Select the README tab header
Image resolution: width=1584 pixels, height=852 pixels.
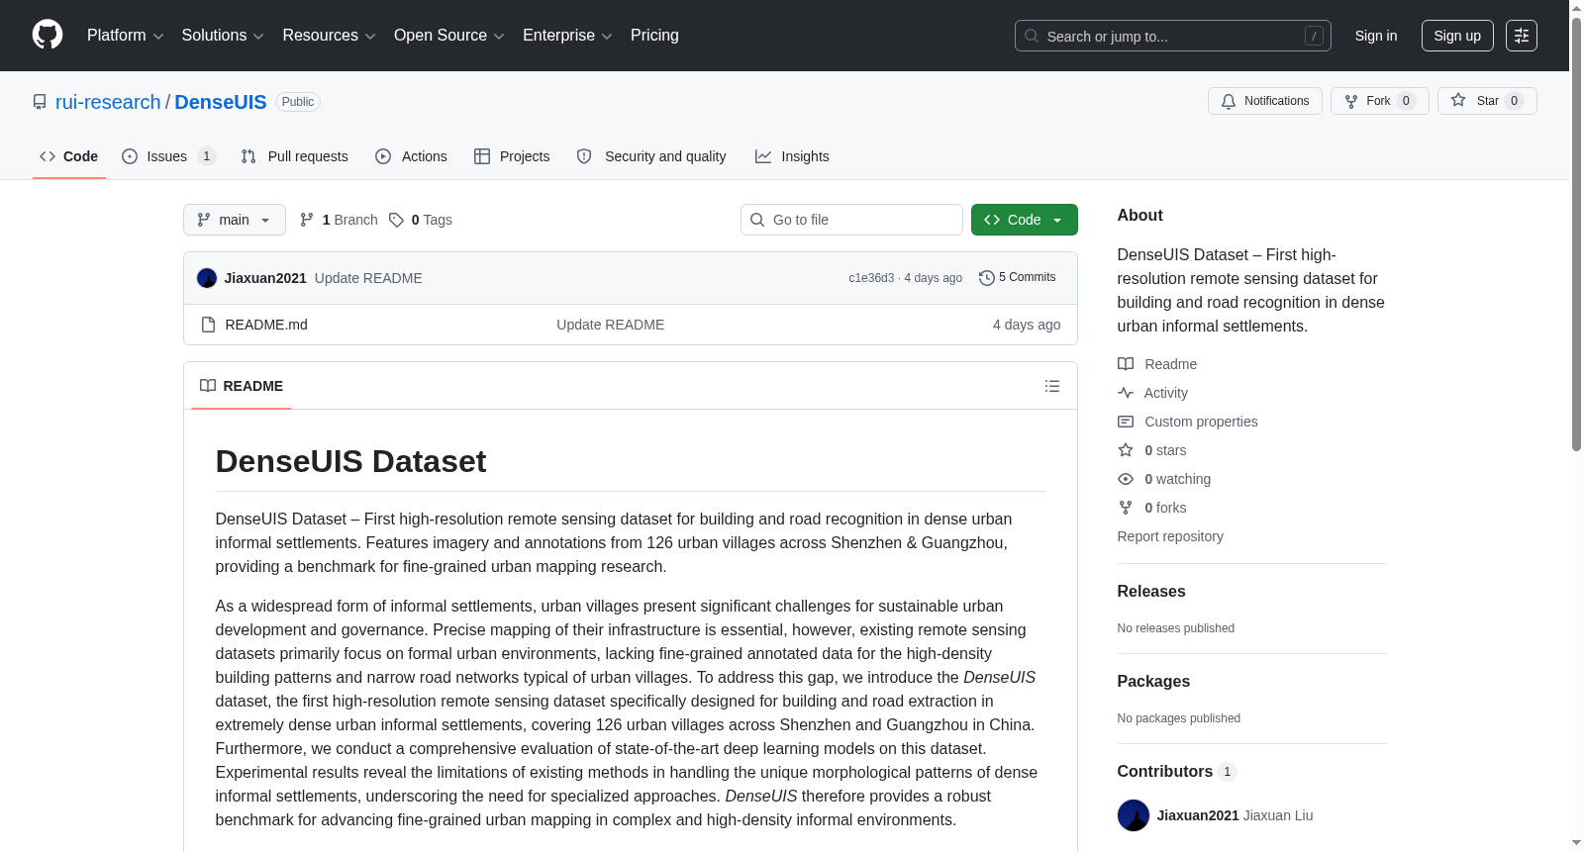click(242, 386)
